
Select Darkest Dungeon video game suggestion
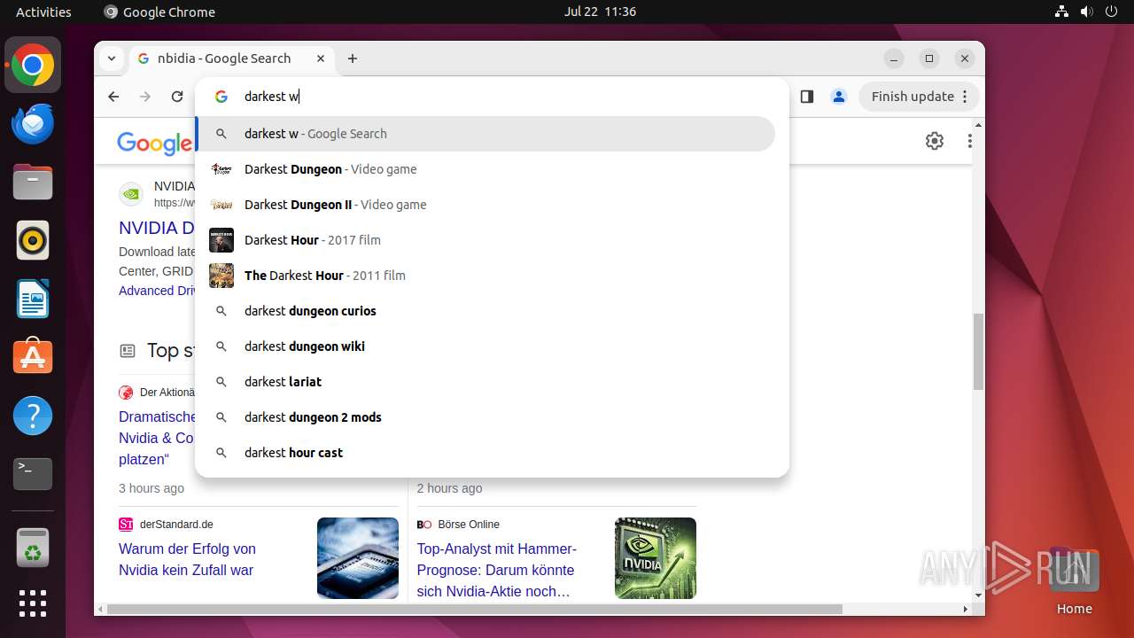[485, 169]
